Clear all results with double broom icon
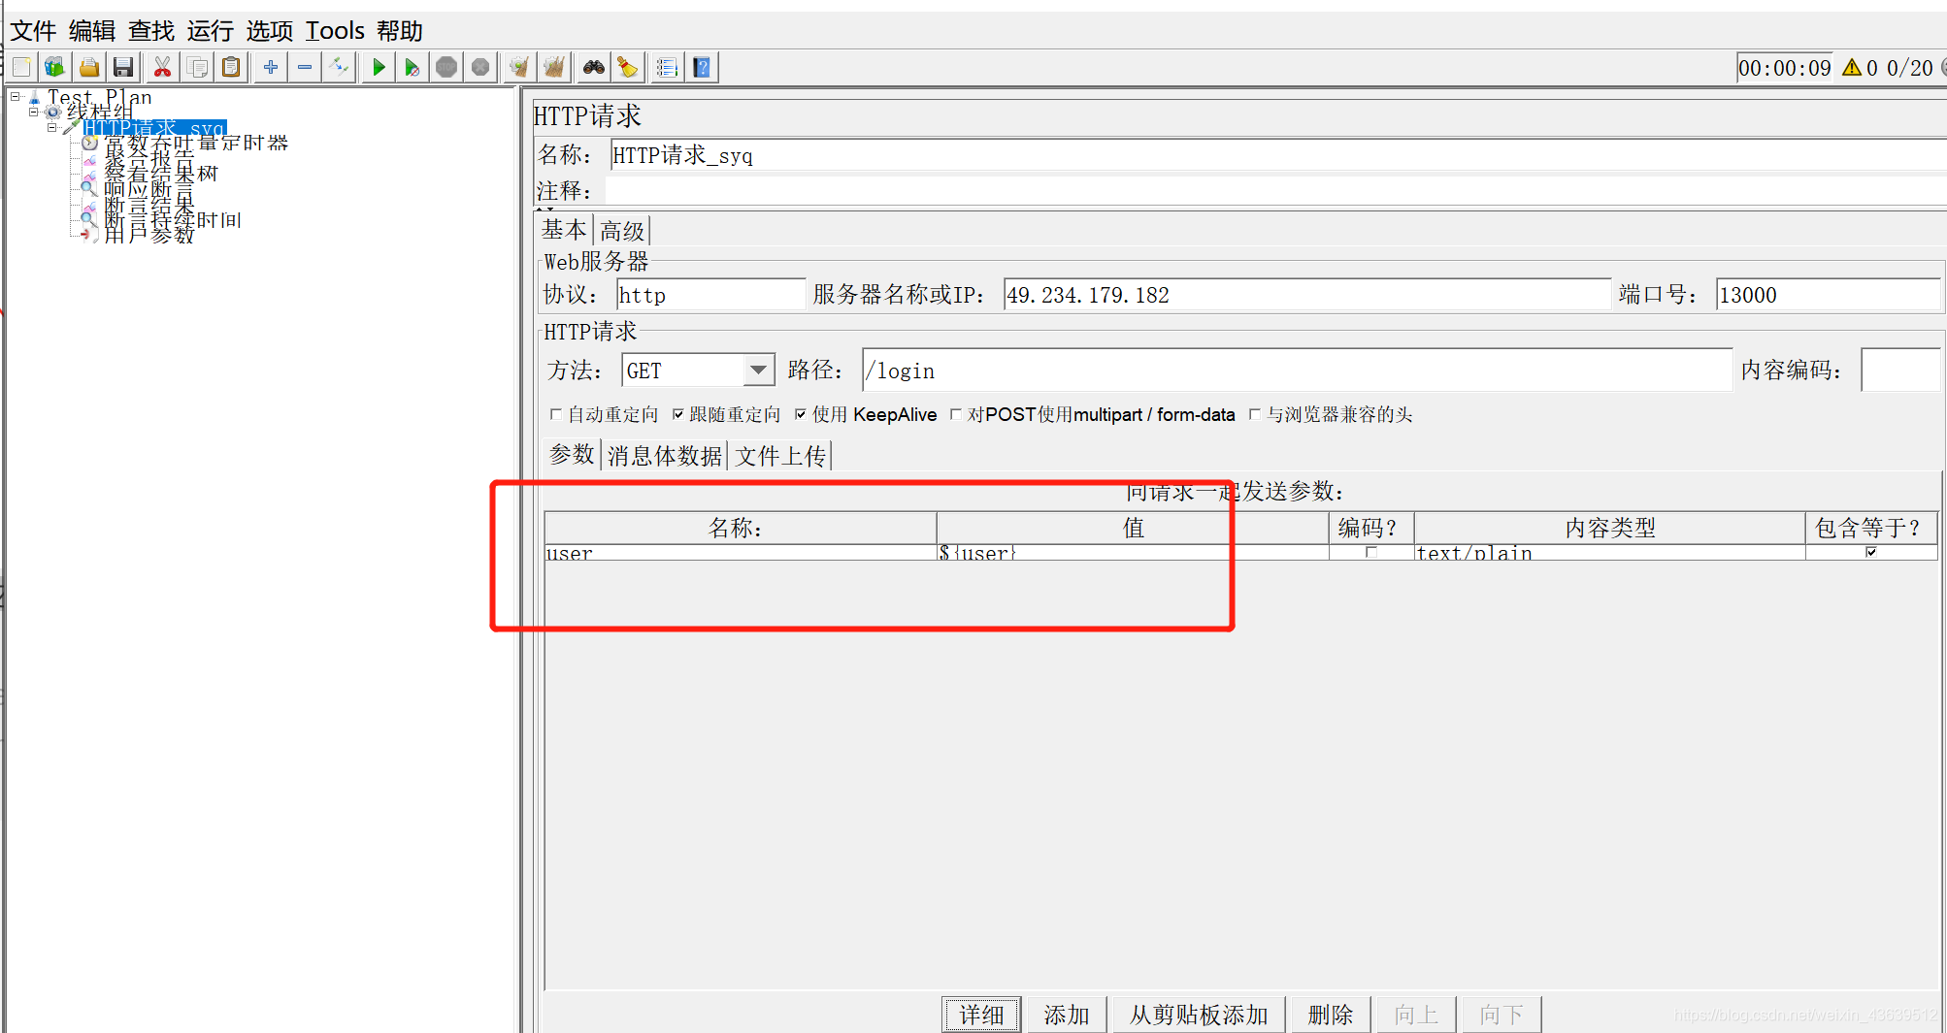1947x1033 pixels. (x=554, y=67)
